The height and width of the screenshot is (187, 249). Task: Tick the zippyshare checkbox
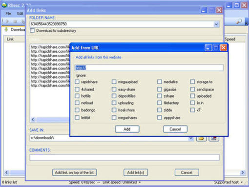(x=160, y=118)
